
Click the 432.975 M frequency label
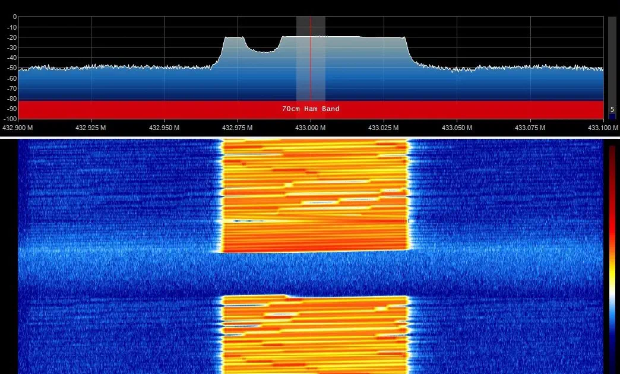tap(237, 128)
